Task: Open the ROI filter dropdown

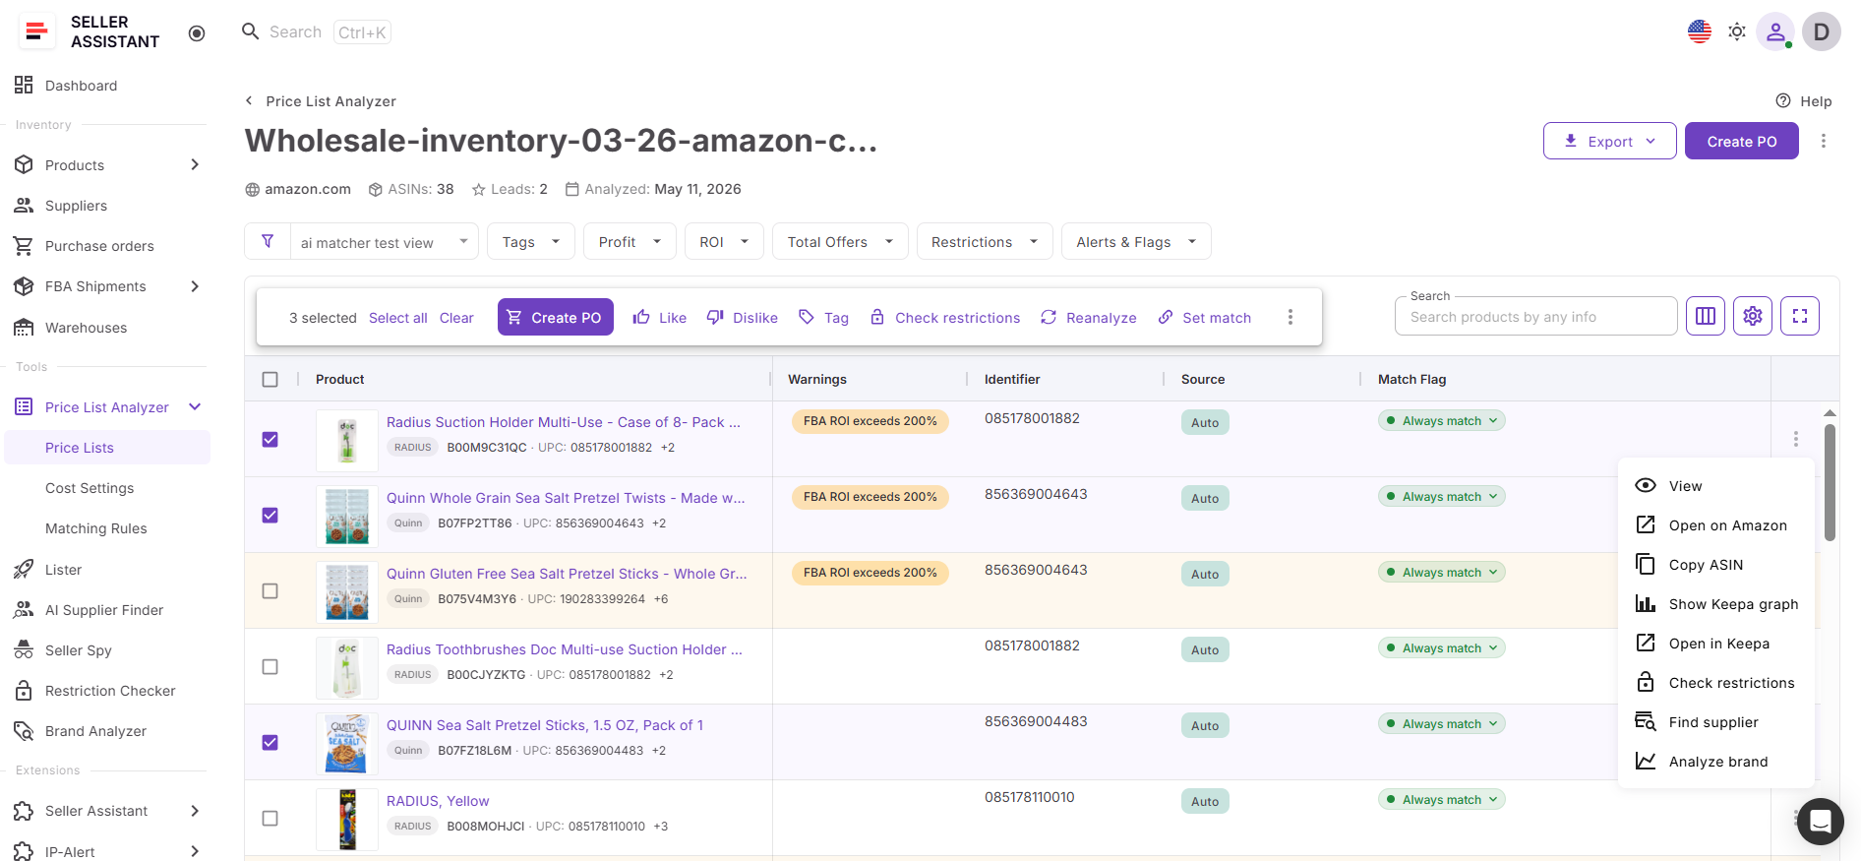Action: tap(724, 242)
